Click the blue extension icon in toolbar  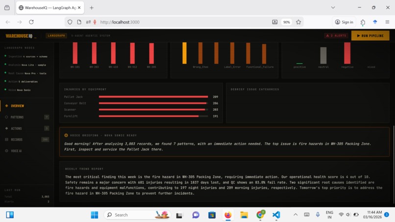coord(375,22)
